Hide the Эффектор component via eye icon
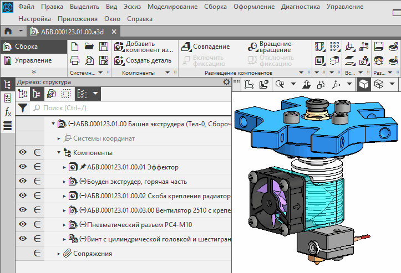This screenshot has width=401, height=273. 23,167
